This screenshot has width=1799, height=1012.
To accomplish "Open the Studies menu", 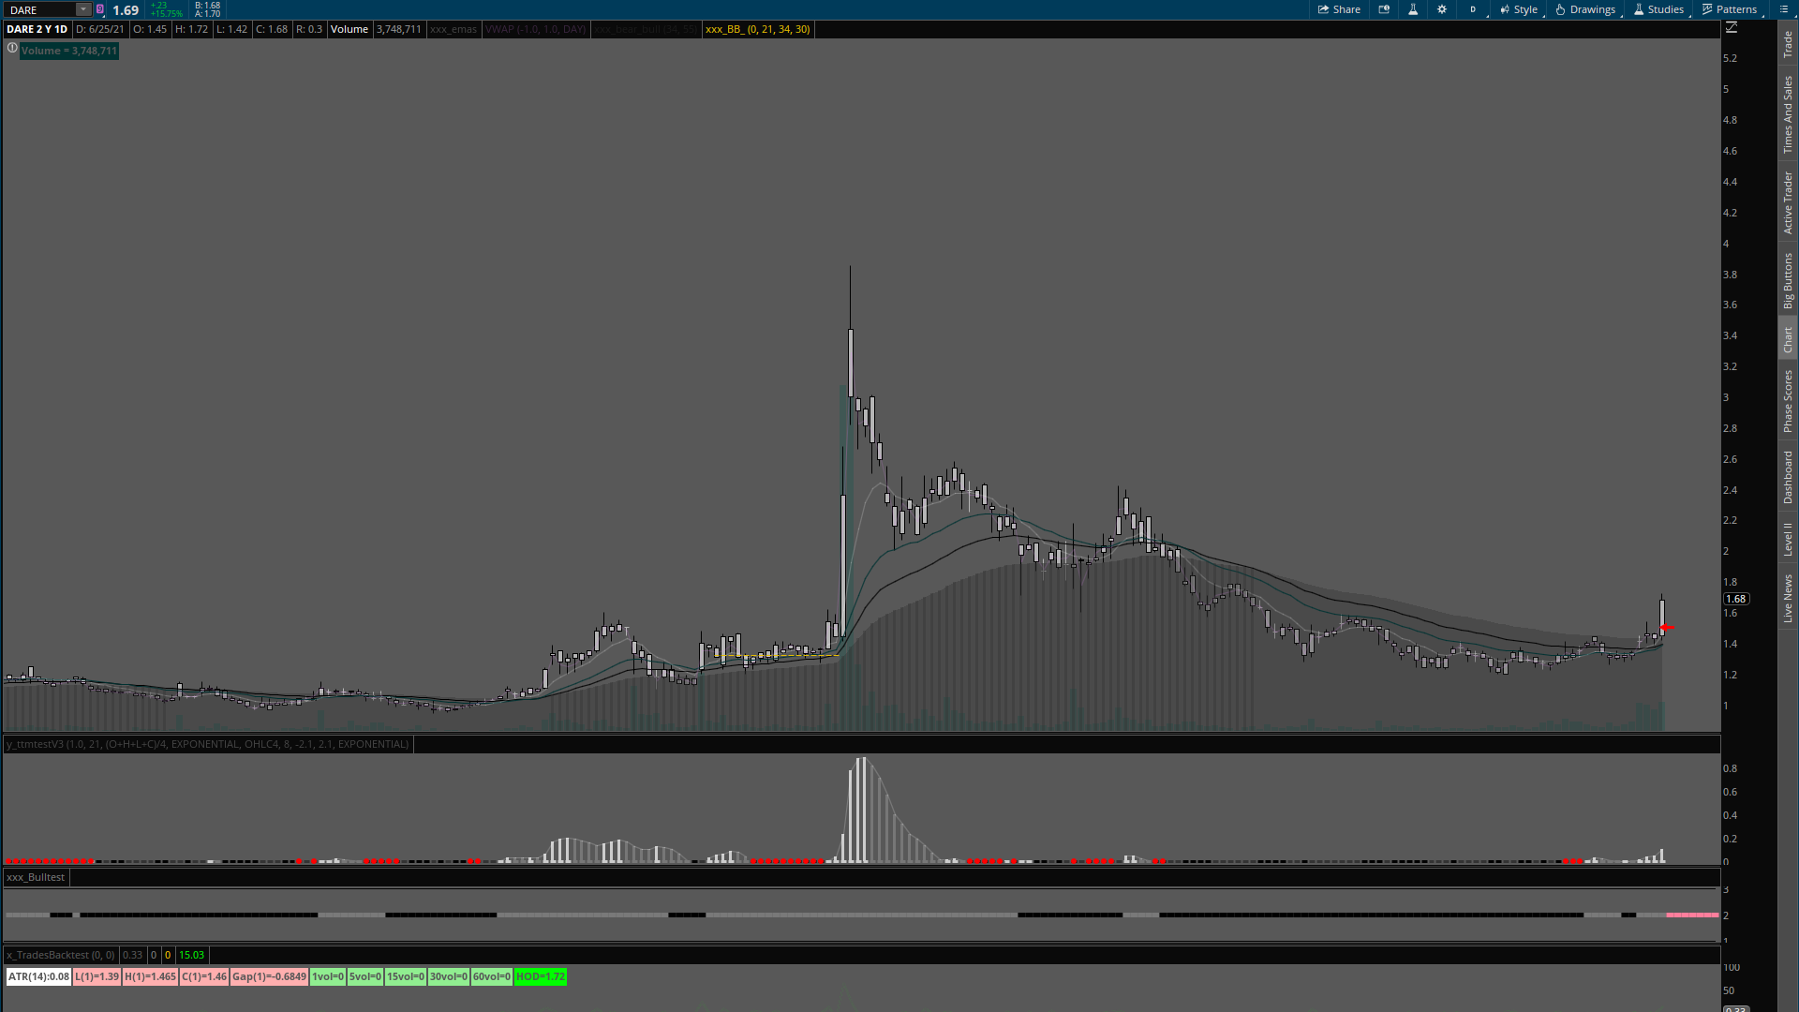I will click(1658, 9).
